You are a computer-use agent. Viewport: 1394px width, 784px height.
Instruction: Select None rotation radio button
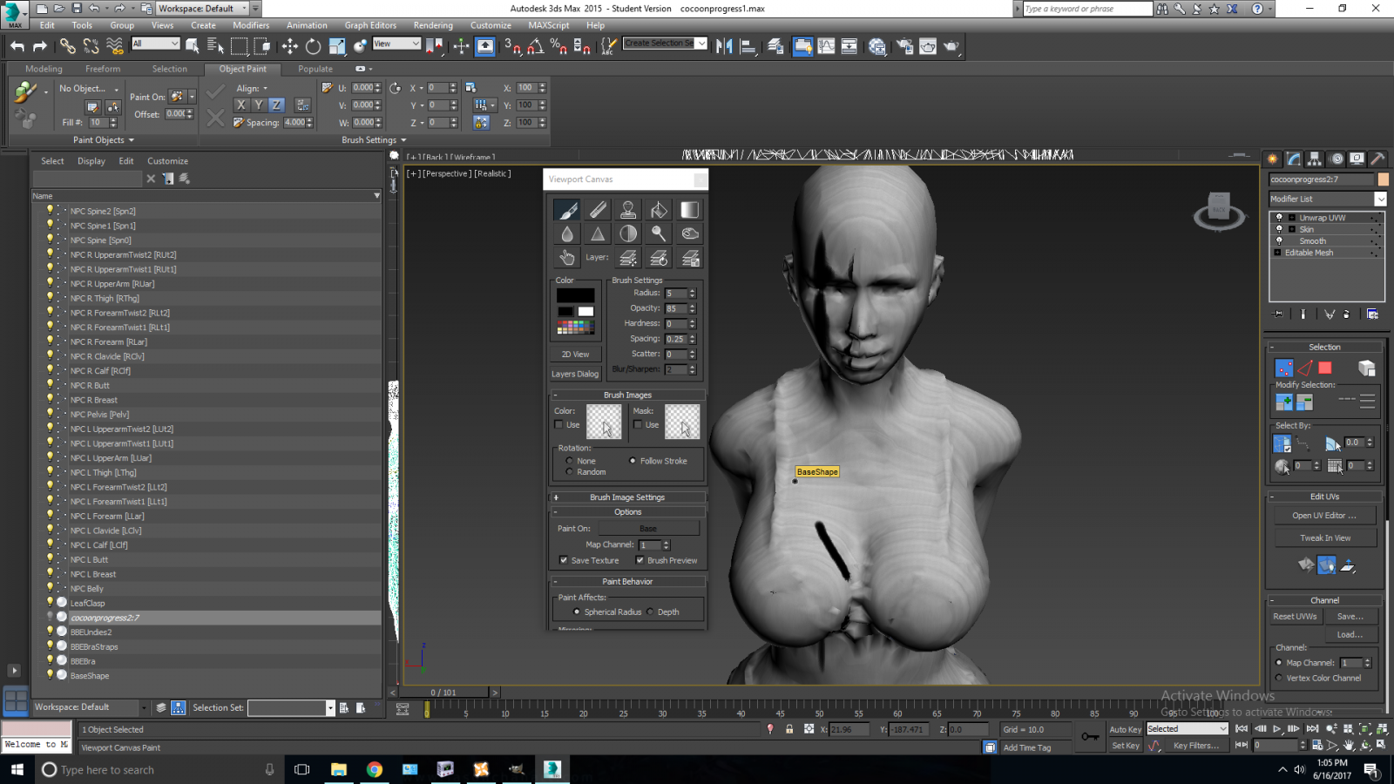[570, 461]
